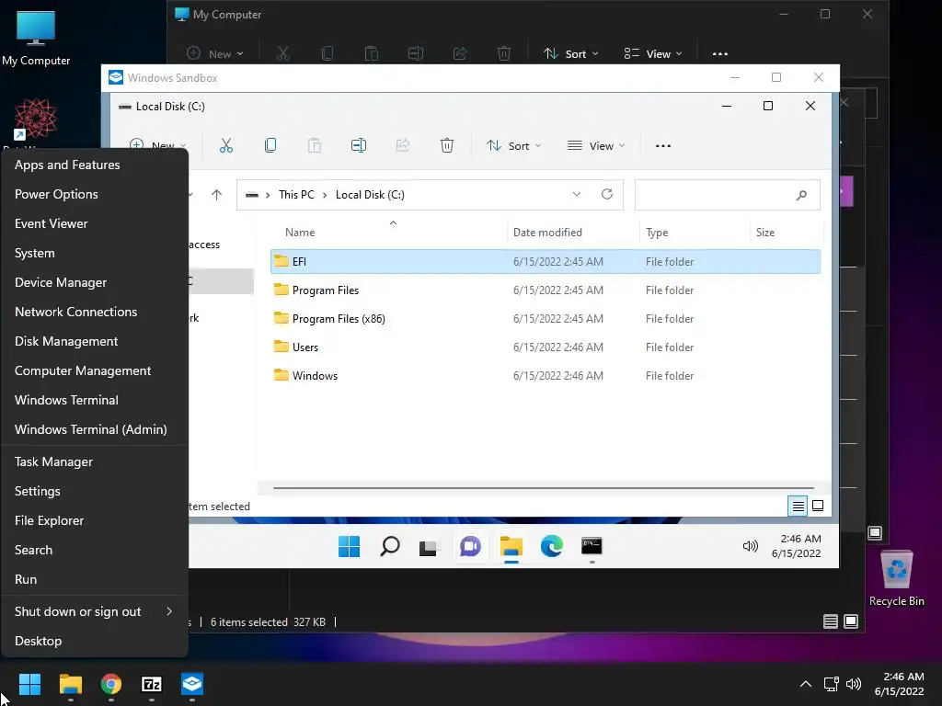The image size is (942, 706).
Task: Choose Power Options from menu
Action: pos(95,194)
